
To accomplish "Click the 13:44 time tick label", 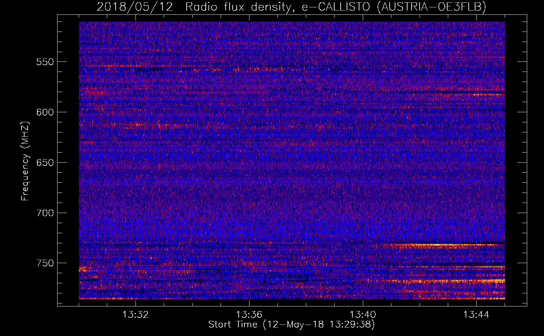I will click(476, 315).
